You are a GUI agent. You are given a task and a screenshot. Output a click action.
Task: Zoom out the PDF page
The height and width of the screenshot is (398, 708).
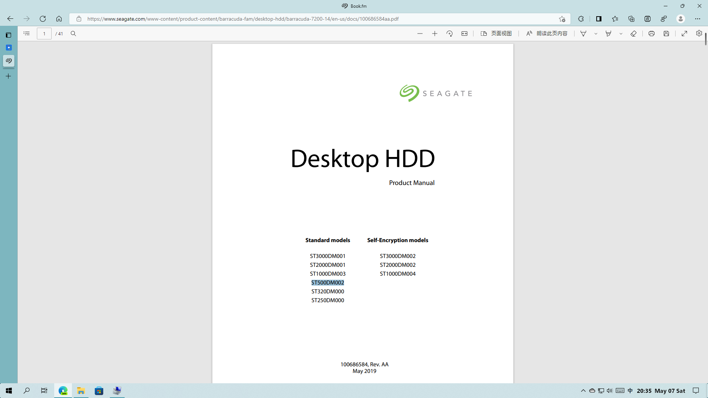coord(420,34)
